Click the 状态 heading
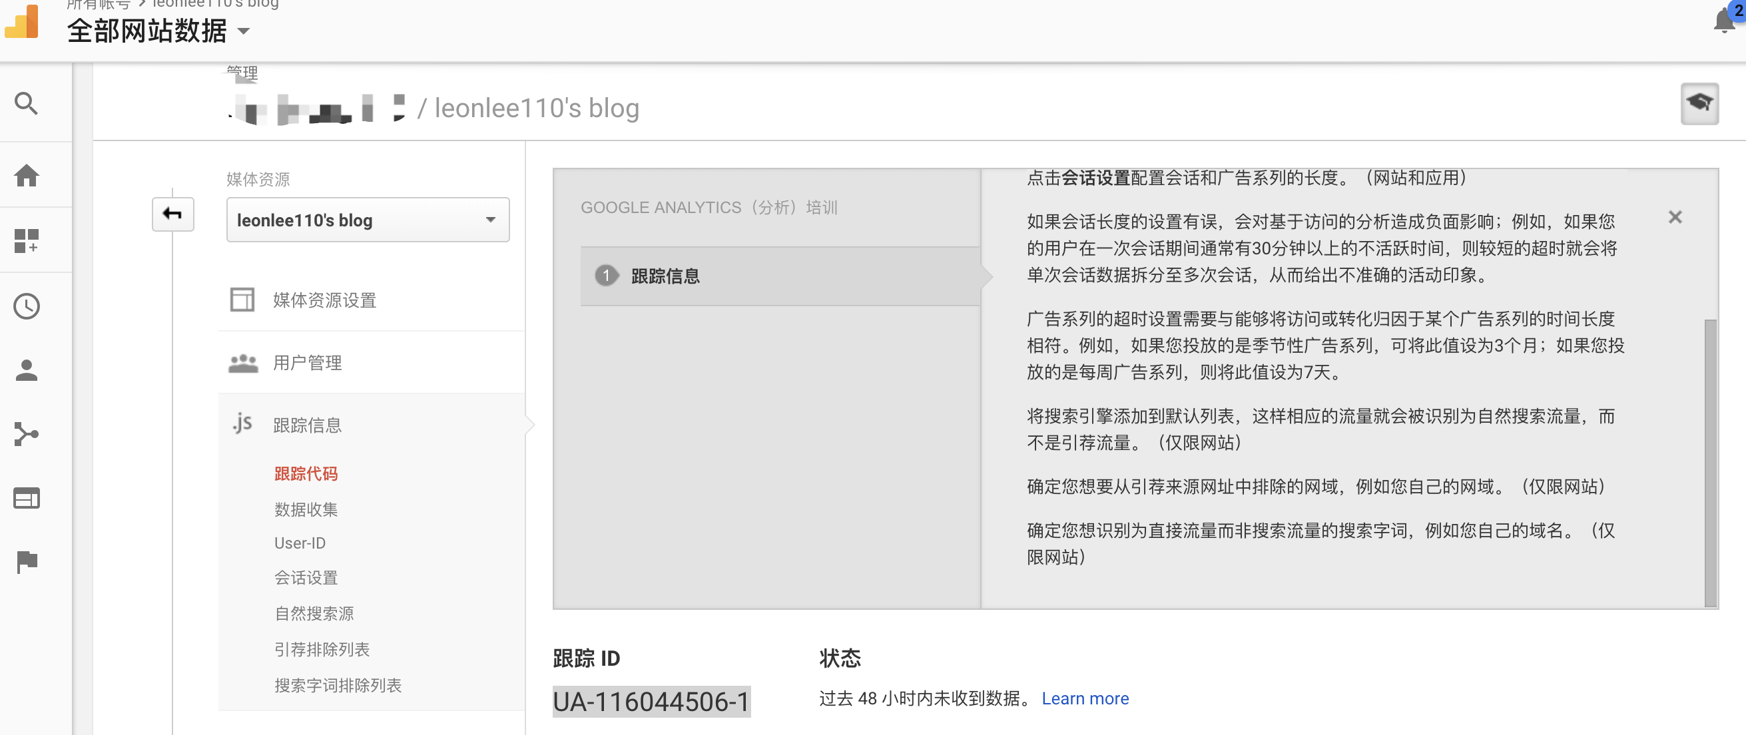This screenshot has width=1746, height=735. point(840,658)
